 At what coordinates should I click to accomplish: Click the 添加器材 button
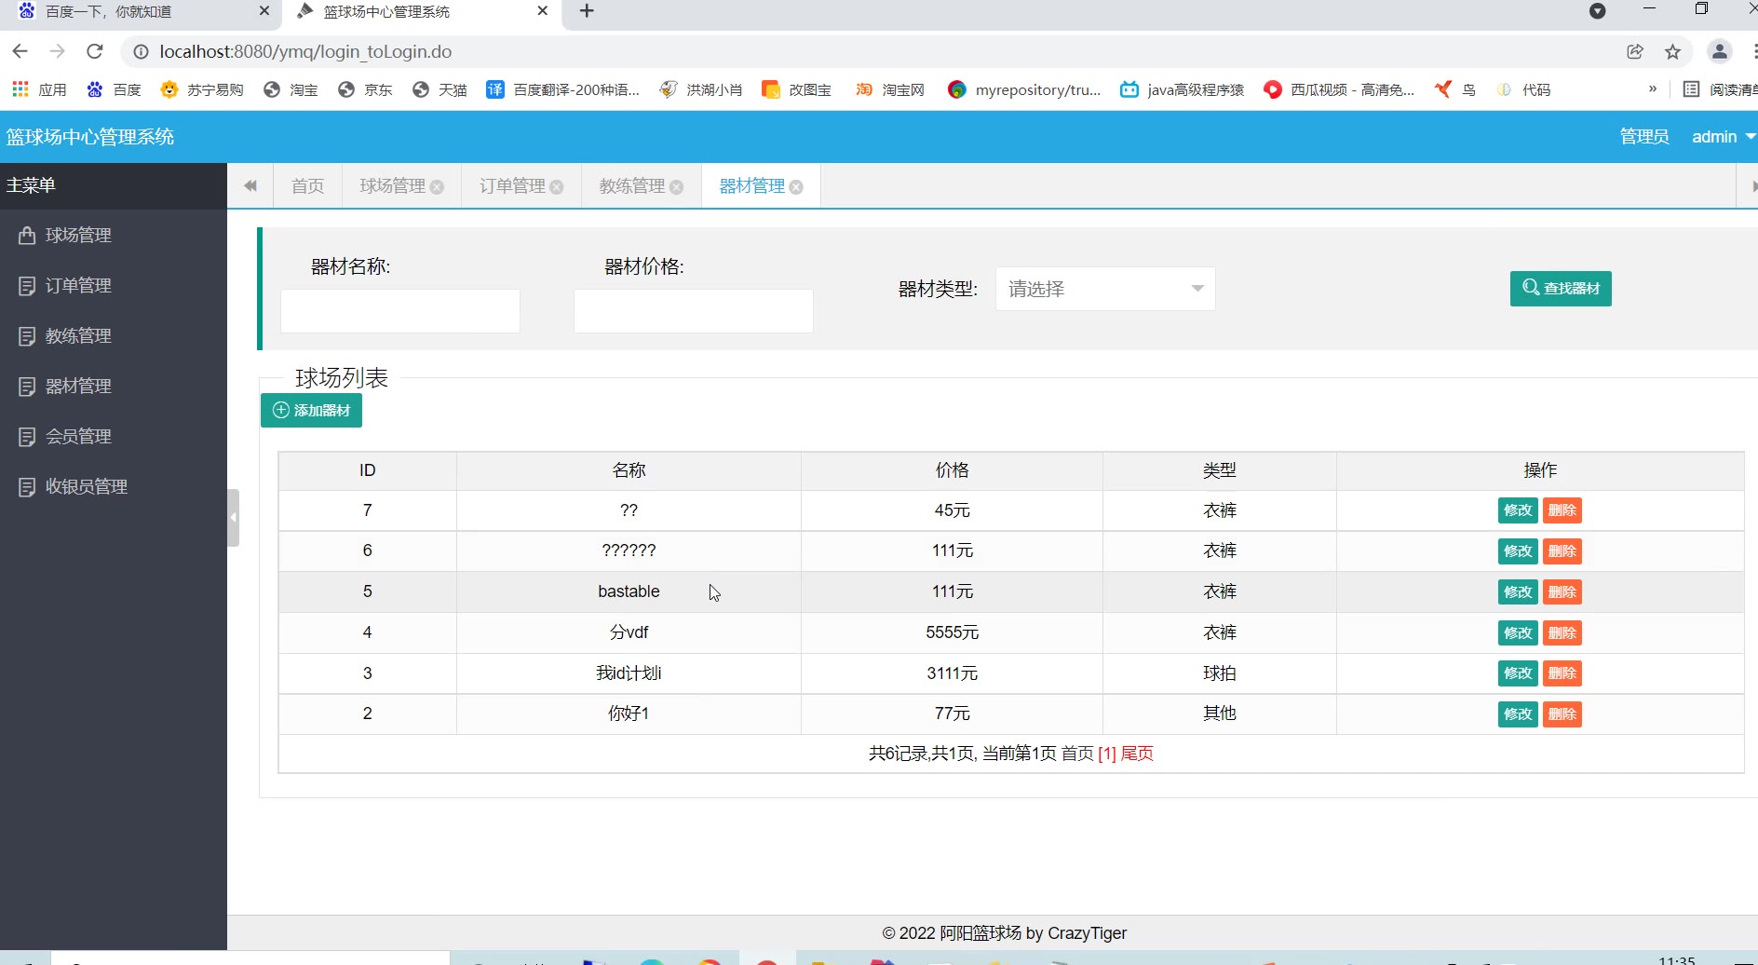pos(311,411)
